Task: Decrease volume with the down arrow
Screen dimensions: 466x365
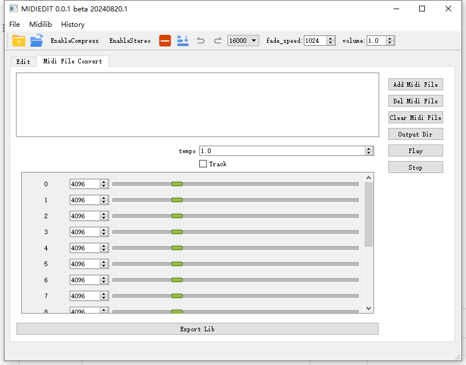Action: [x=390, y=43]
